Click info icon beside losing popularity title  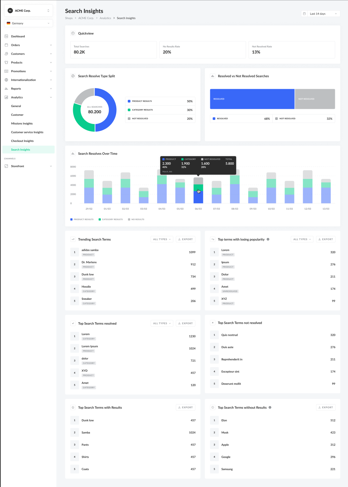268,239
